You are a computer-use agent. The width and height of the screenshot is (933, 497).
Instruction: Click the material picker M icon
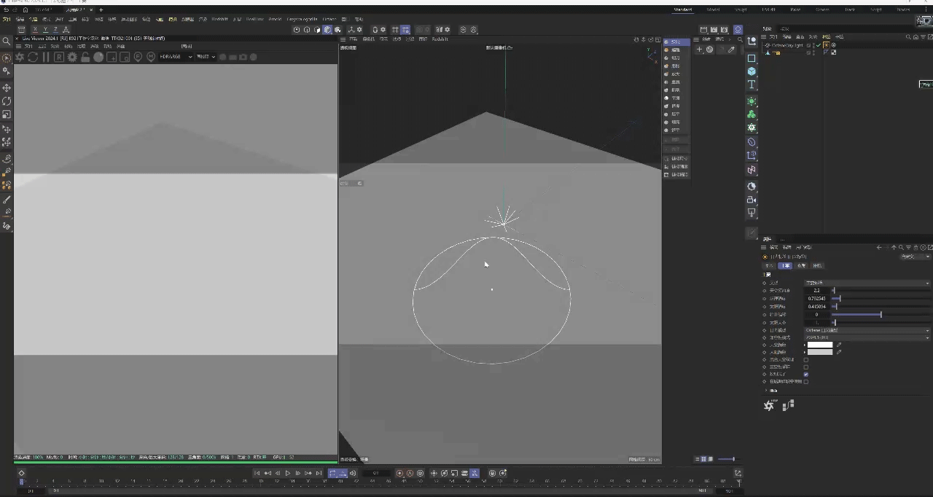(151, 57)
